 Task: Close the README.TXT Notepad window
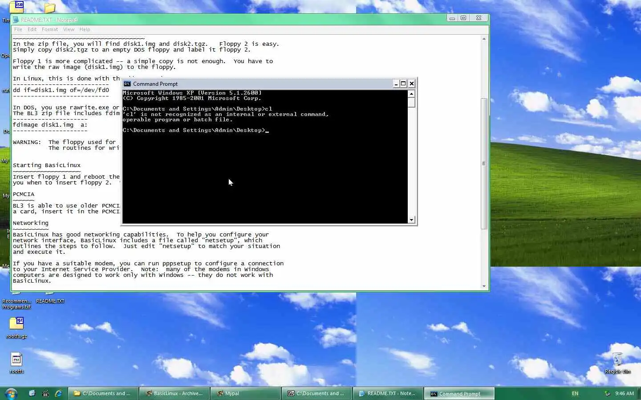[479, 18]
